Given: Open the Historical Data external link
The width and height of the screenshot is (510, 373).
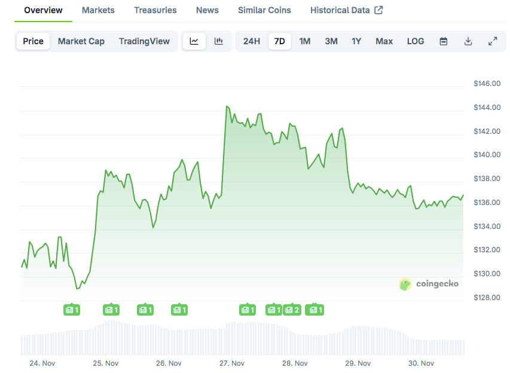Looking at the screenshot, I should (346, 10).
